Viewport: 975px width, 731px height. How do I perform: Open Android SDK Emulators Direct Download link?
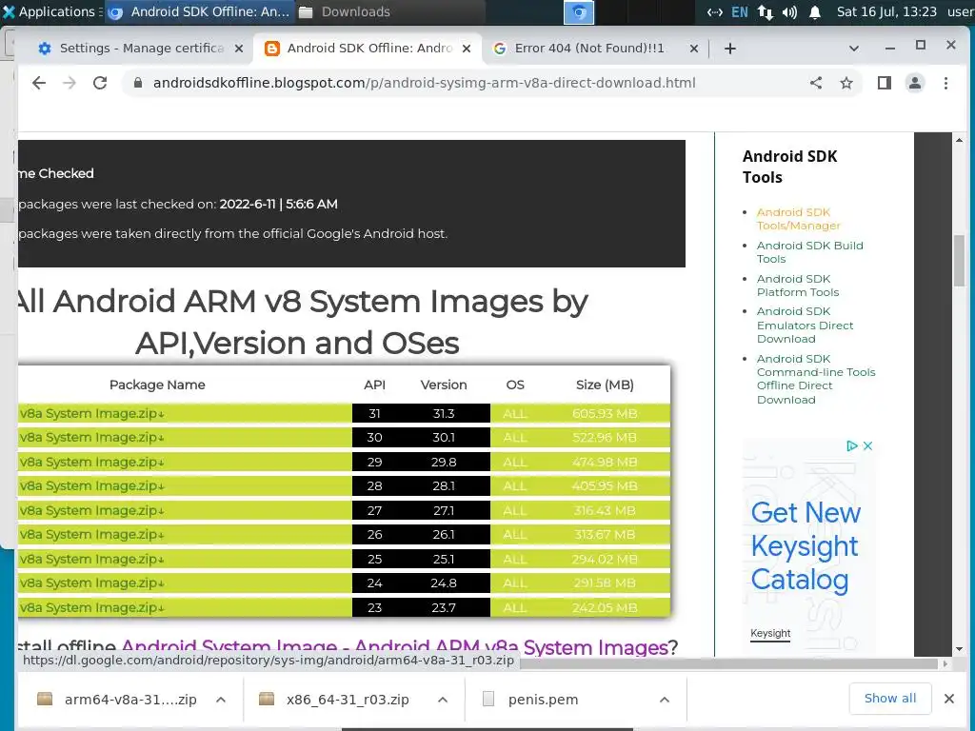[805, 326]
